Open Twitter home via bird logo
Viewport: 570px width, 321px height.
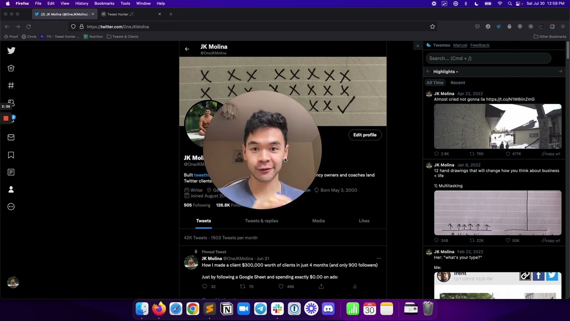coord(11,50)
